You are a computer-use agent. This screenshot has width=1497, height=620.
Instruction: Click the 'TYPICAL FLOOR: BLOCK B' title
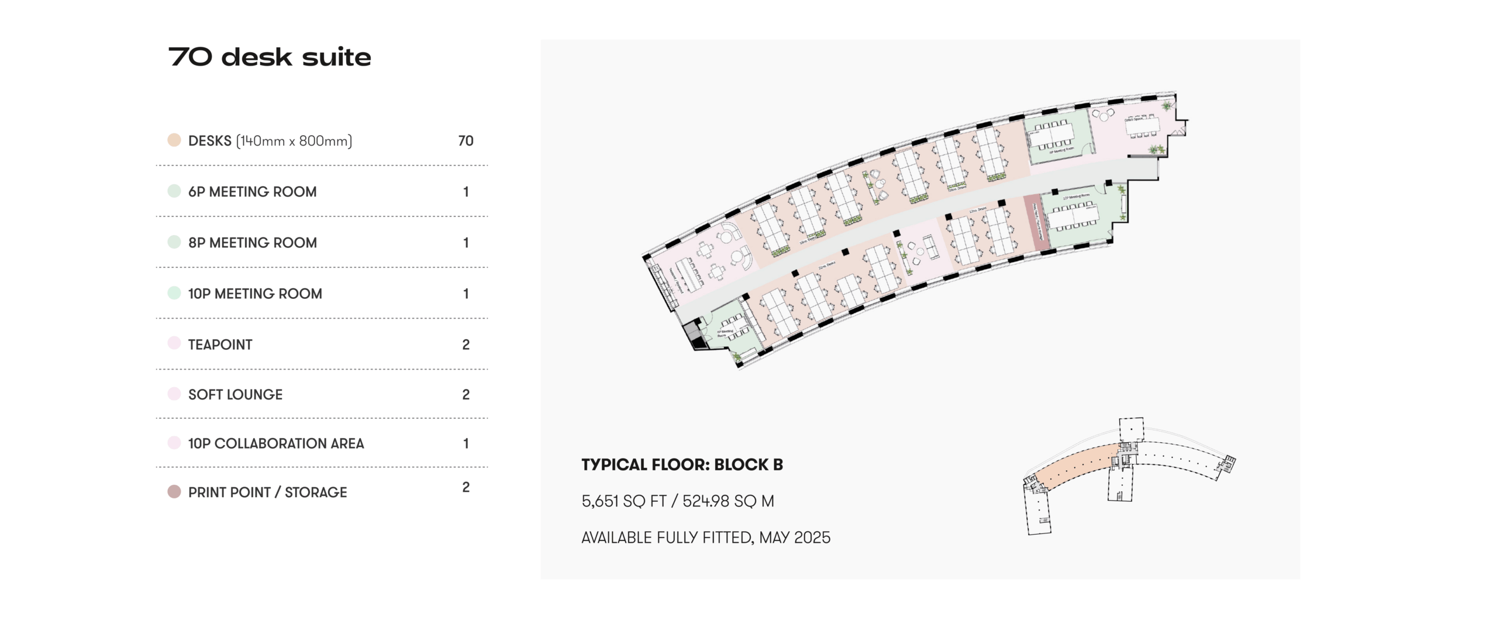point(682,465)
